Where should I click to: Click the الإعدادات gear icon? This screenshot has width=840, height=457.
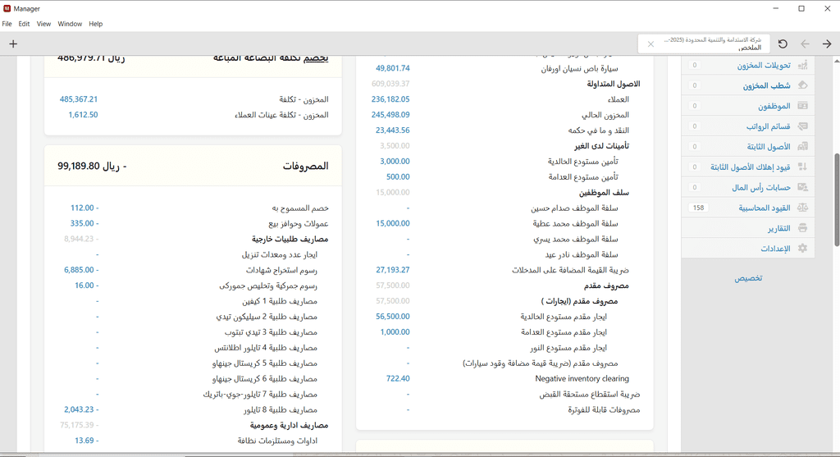point(802,249)
